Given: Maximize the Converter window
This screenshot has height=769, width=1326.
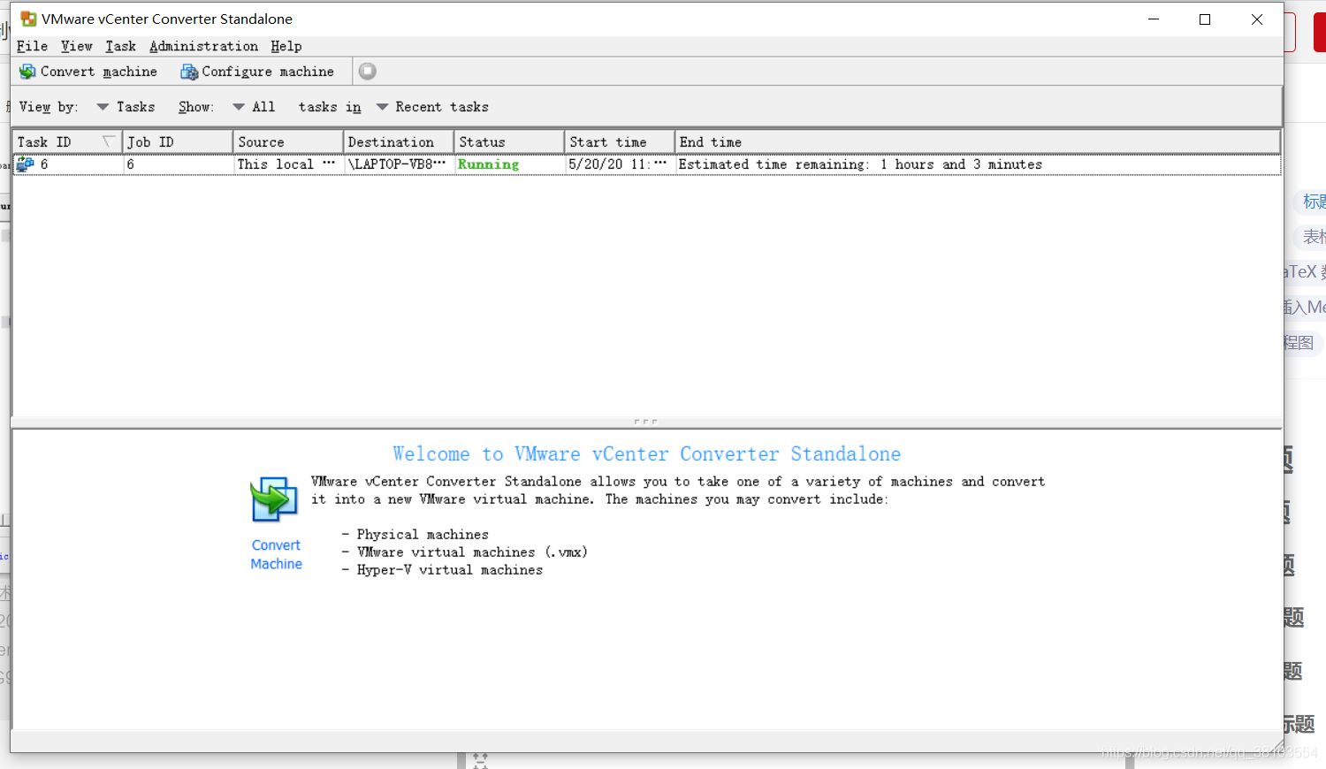Looking at the screenshot, I should tap(1205, 19).
